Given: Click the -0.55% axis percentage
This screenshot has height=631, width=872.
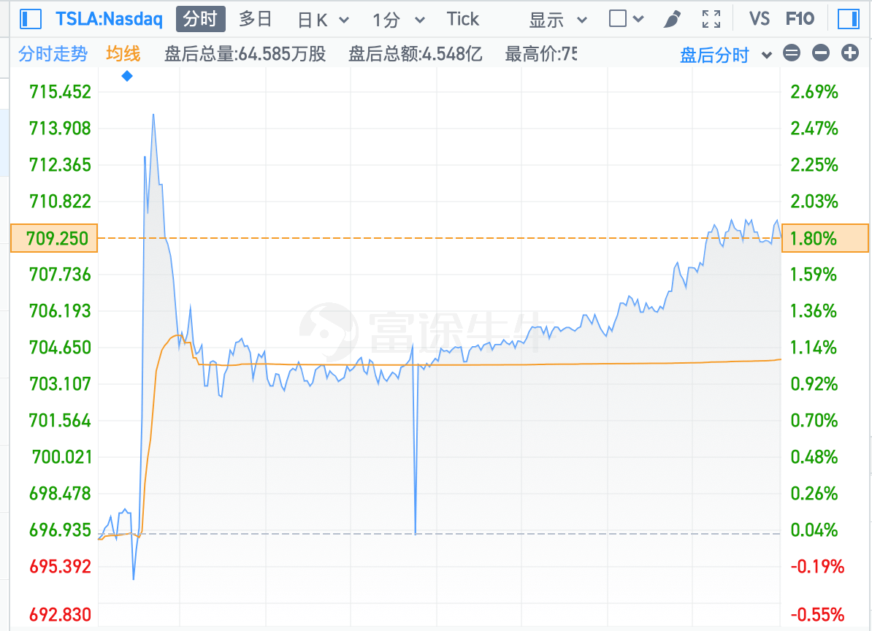Looking at the screenshot, I should point(817,615).
